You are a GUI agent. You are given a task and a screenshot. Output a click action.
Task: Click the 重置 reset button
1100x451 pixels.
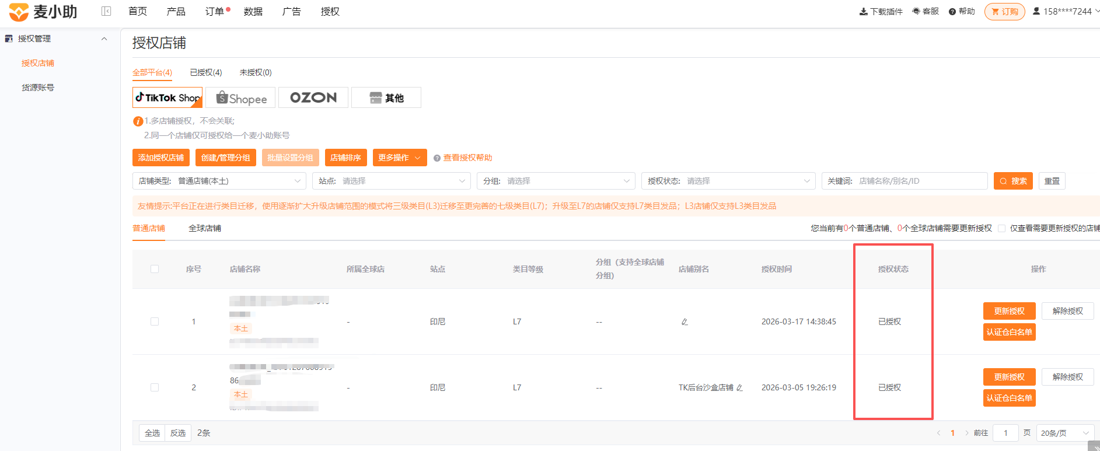click(x=1052, y=181)
